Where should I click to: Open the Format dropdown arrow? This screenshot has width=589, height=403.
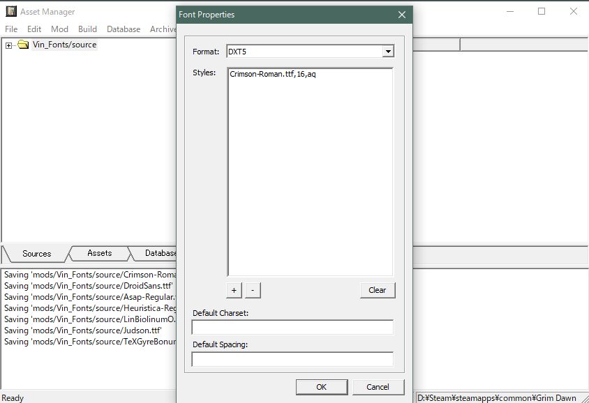coord(388,52)
